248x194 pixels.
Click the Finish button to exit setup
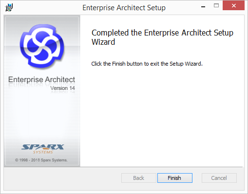click(175, 178)
